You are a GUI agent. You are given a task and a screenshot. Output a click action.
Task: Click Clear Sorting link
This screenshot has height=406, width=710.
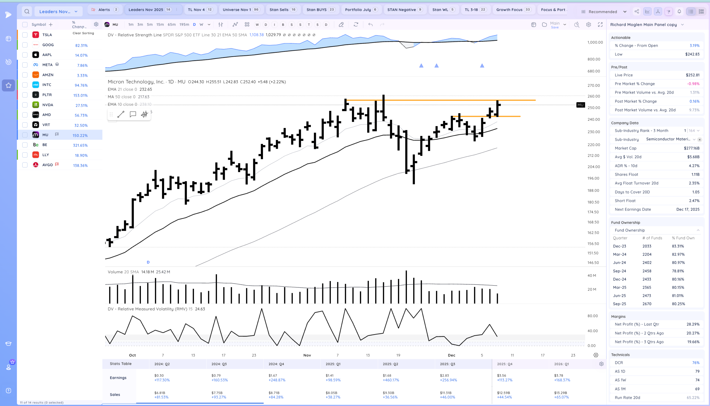[83, 33]
